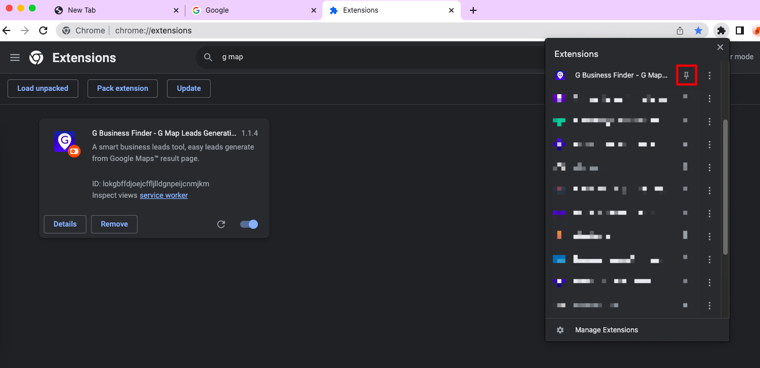
Task: Refresh the current page
Action: click(x=43, y=30)
